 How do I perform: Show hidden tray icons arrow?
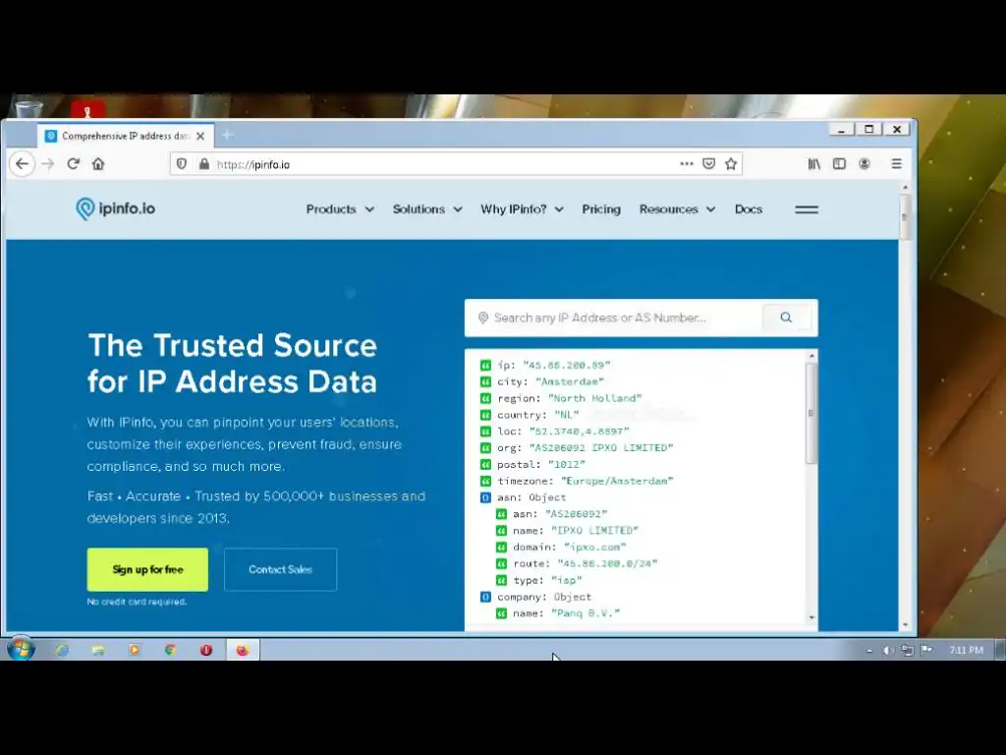click(869, 651)
